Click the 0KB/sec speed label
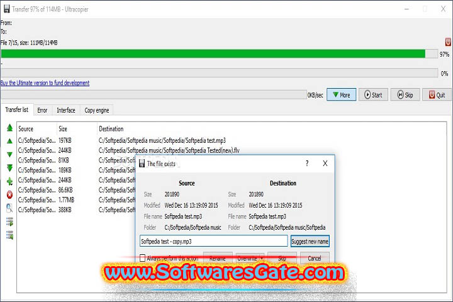The image size is (453, 302). point(315,95)
